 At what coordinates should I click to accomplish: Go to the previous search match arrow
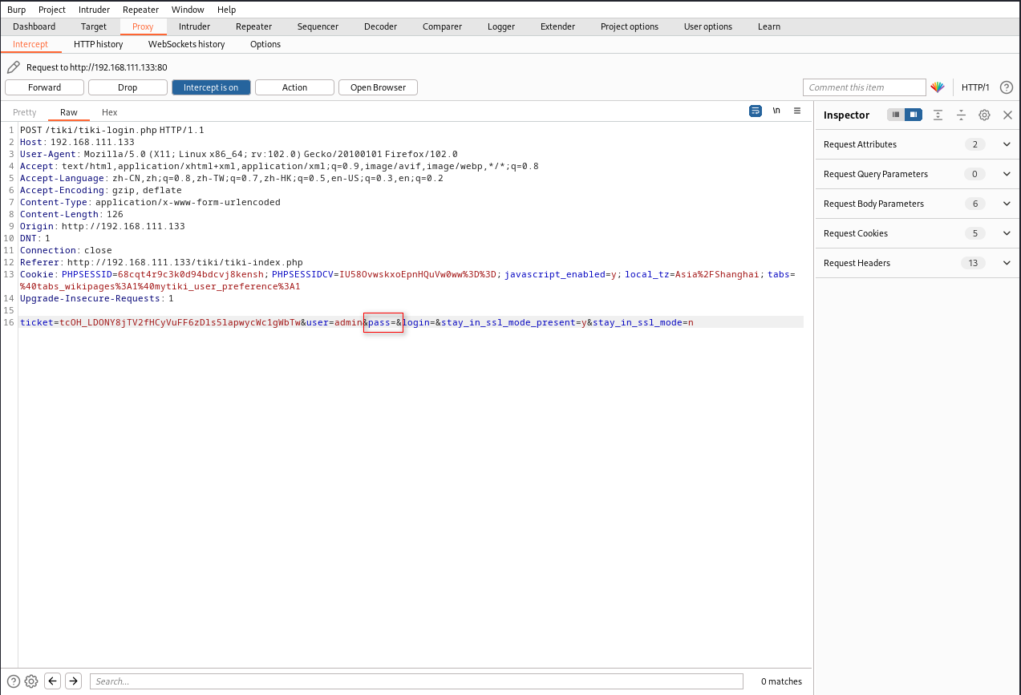click(53, 681)
